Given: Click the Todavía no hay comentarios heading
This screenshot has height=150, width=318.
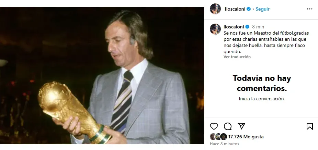Looking at the screenshot, I should pyautogui.click(x=262, y=83).
